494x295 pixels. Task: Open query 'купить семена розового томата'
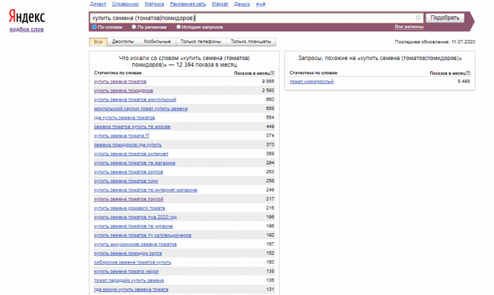[130, 208]
